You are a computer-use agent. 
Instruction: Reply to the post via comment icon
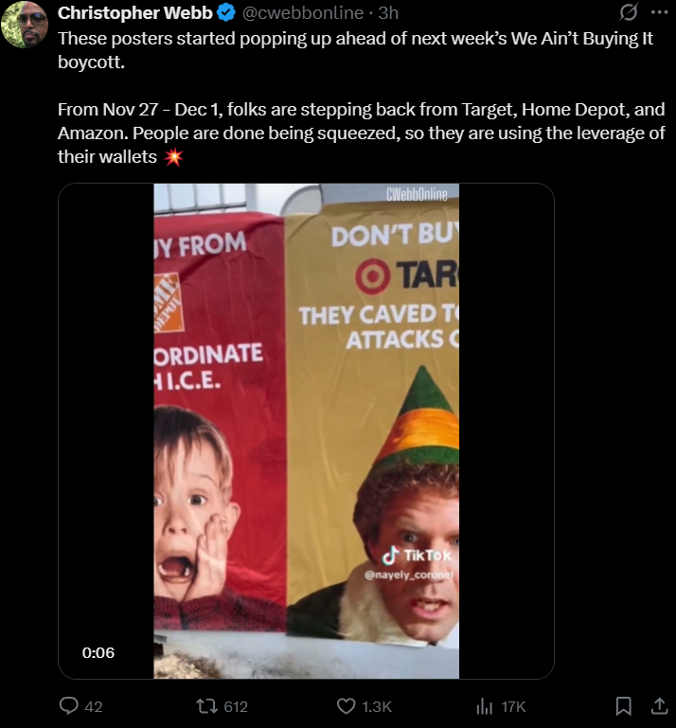[x=69, y=706]
